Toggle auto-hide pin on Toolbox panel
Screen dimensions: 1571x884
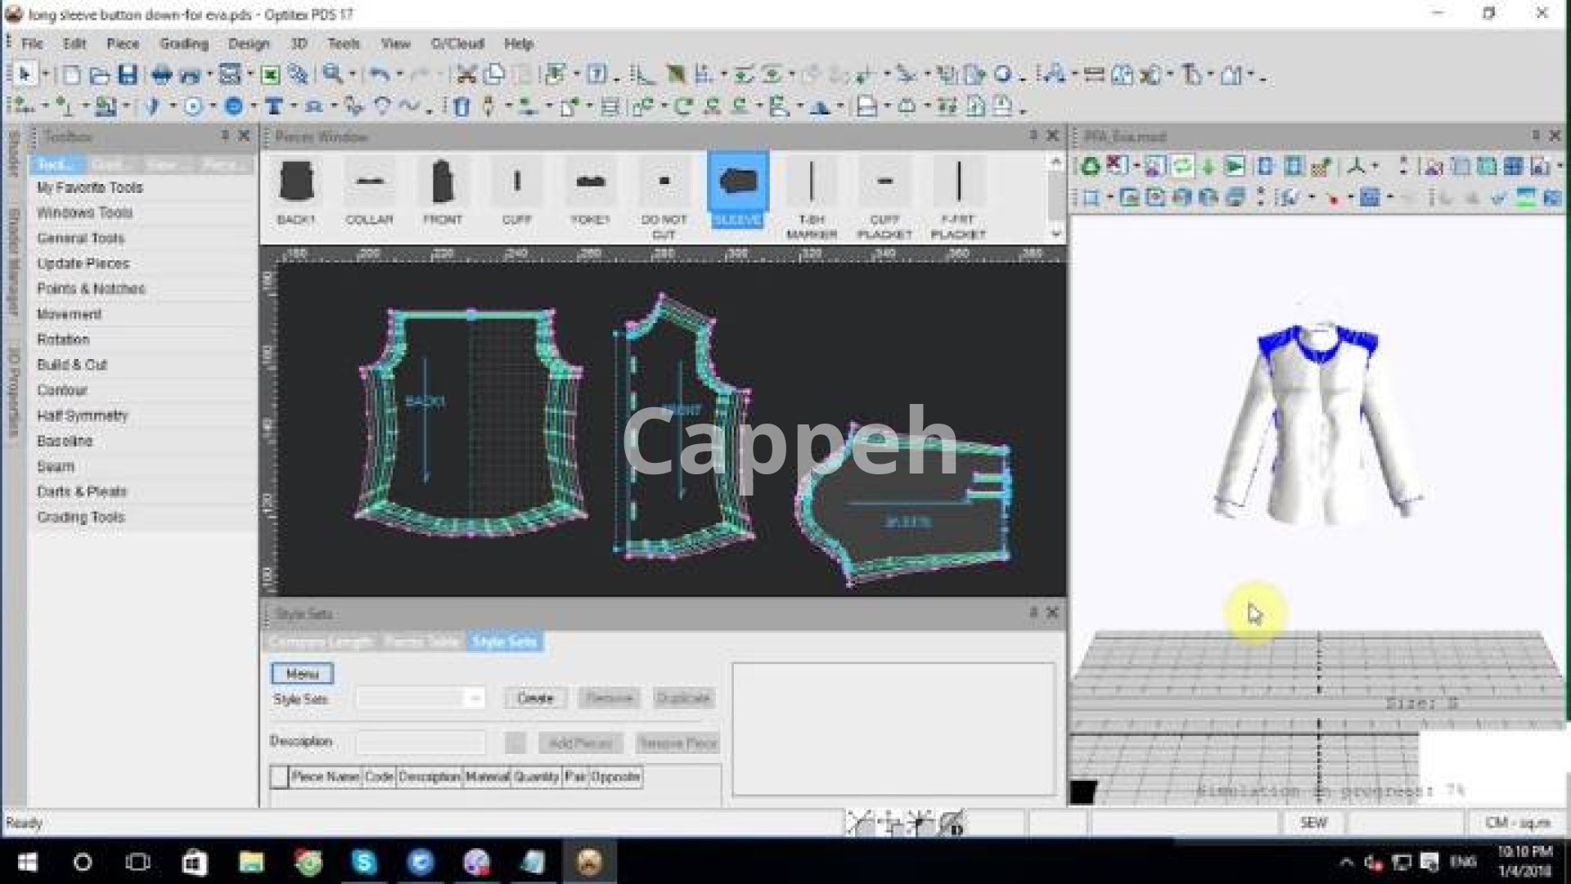click(224, 136)
